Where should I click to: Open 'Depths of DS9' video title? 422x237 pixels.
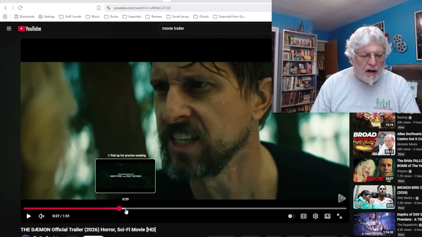(x=409, y=217)
